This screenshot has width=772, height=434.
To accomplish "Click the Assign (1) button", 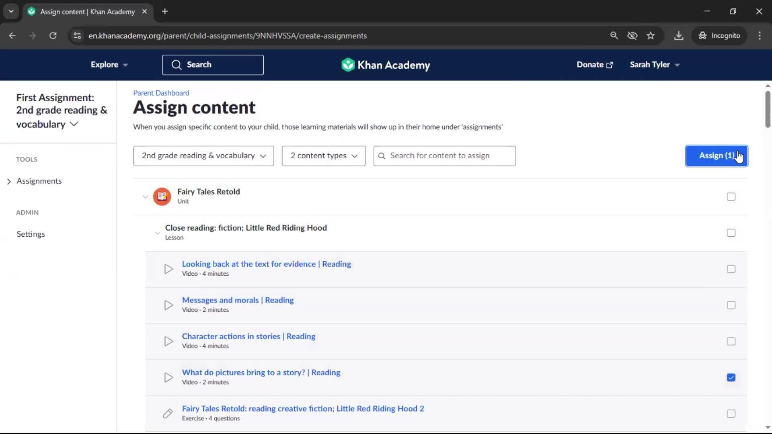I will click(x=717, y=156).
